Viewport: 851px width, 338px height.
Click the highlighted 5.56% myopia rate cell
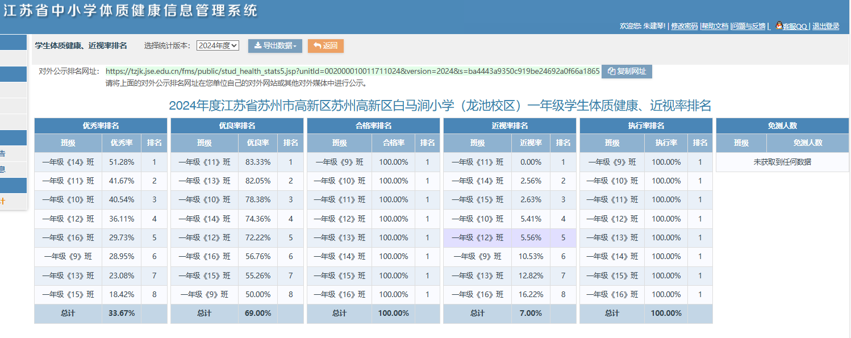(531, 237)
